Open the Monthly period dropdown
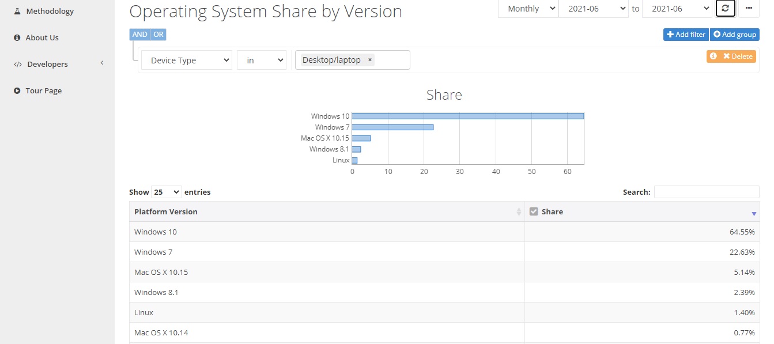The height and width of the screenshot is (344, 774). tap(528, 9)
